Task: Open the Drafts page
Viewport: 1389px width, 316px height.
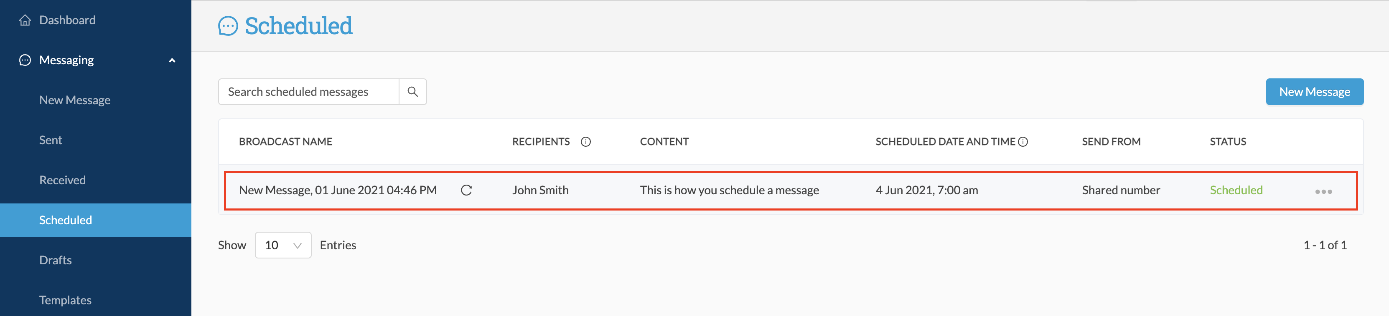Action: pyautogui.click(x=56, y=260)
